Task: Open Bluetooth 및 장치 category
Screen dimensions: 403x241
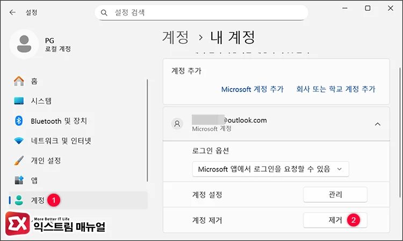Action: 78,121
